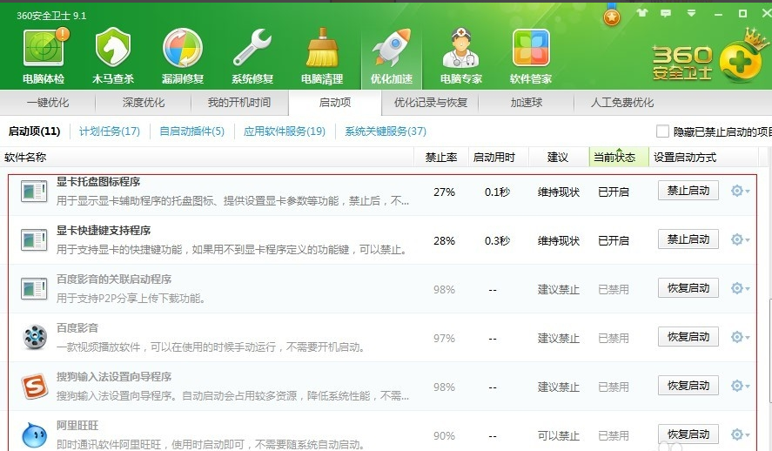This screenshot has height=451, width=772.
Task: Open 漏洞修复 vulnerability repair icon
Action: coord(183,50)
